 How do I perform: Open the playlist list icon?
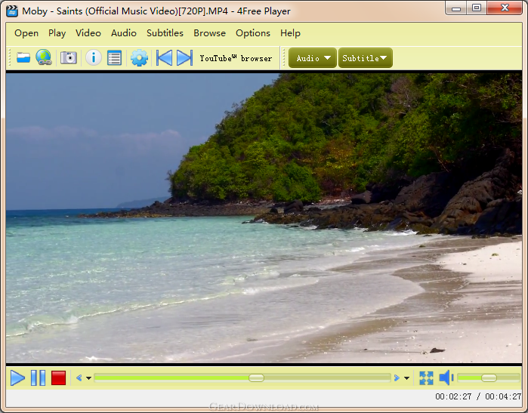click(115, 58)
